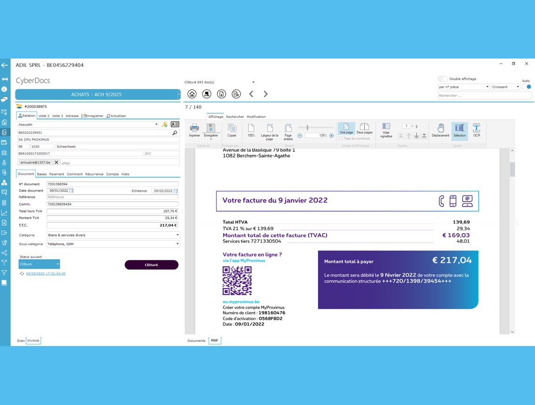Open the Bases tab

coord(42,174)
